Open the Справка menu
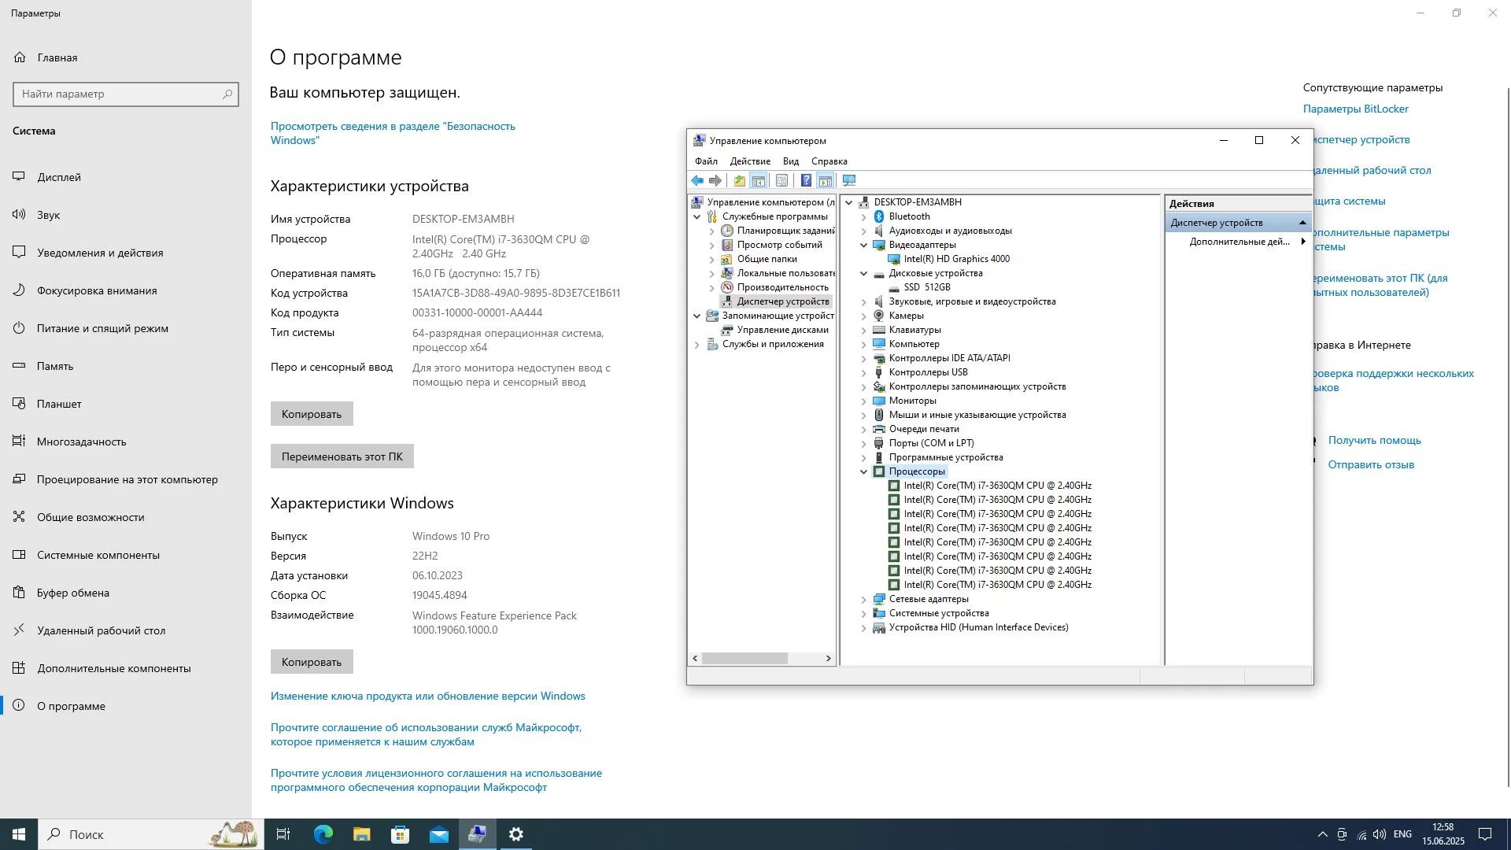Screen dimensions: 1511x850 click(x=829, y=161)
